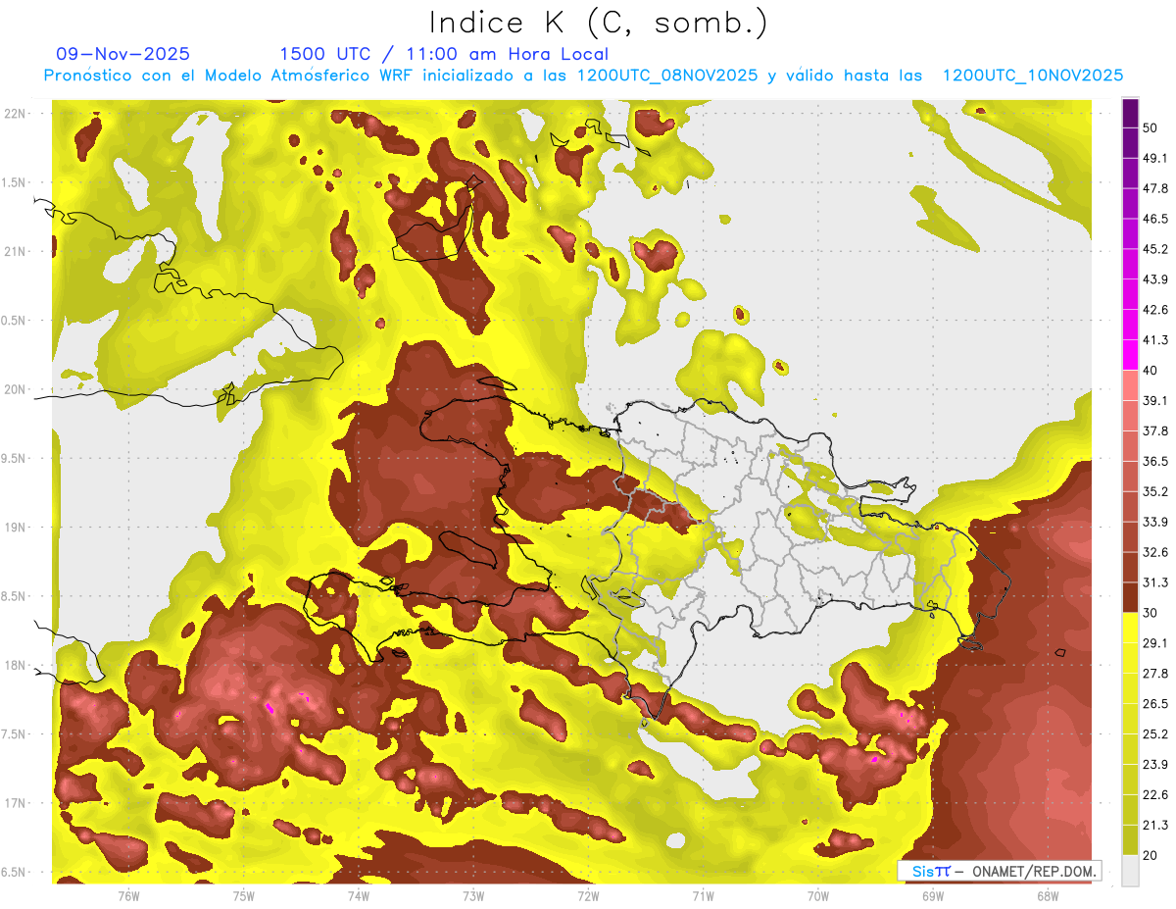Click the 18N latitude axis label
This screenshot has width=1176, height=909.
(16, 665)
